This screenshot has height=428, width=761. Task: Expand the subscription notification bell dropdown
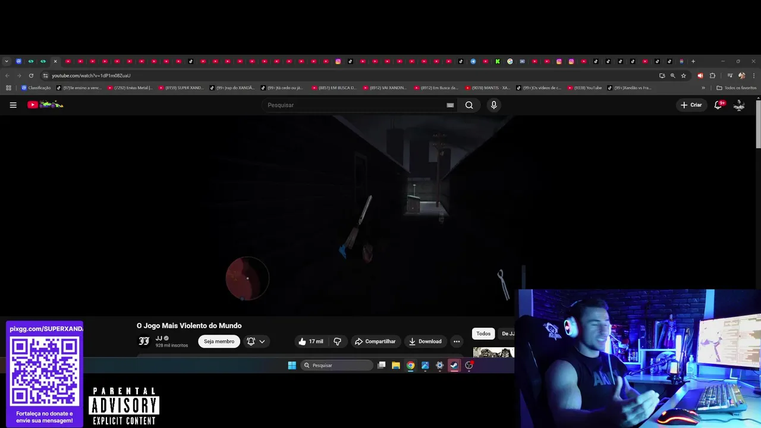coord(256,341)
